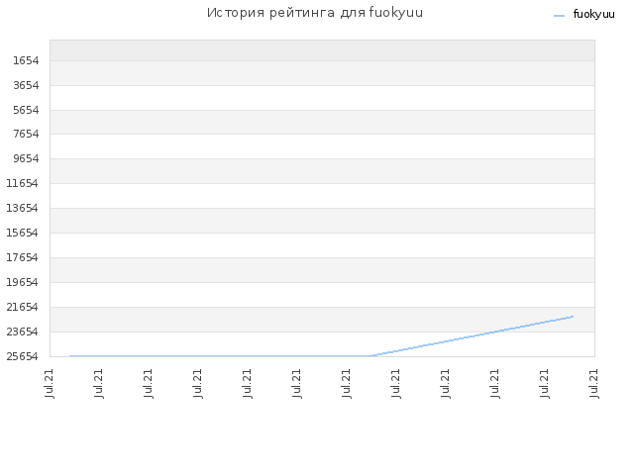Click the 5654 y-axis label

pyautogui.click(x=26, y=110)
